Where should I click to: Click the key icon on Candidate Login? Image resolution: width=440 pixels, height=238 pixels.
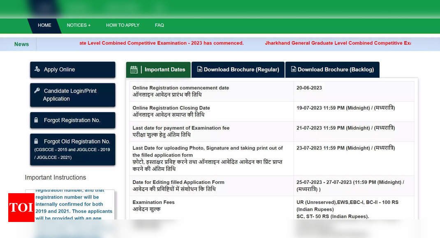point(37,90)
